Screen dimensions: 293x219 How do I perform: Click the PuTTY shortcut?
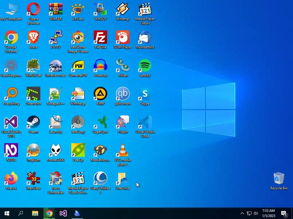56,40
